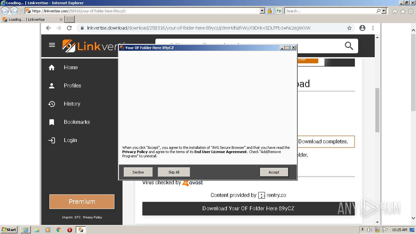This screenshot has width=416, height=234.
Task: Open History in sidebar
Action: 72,104
